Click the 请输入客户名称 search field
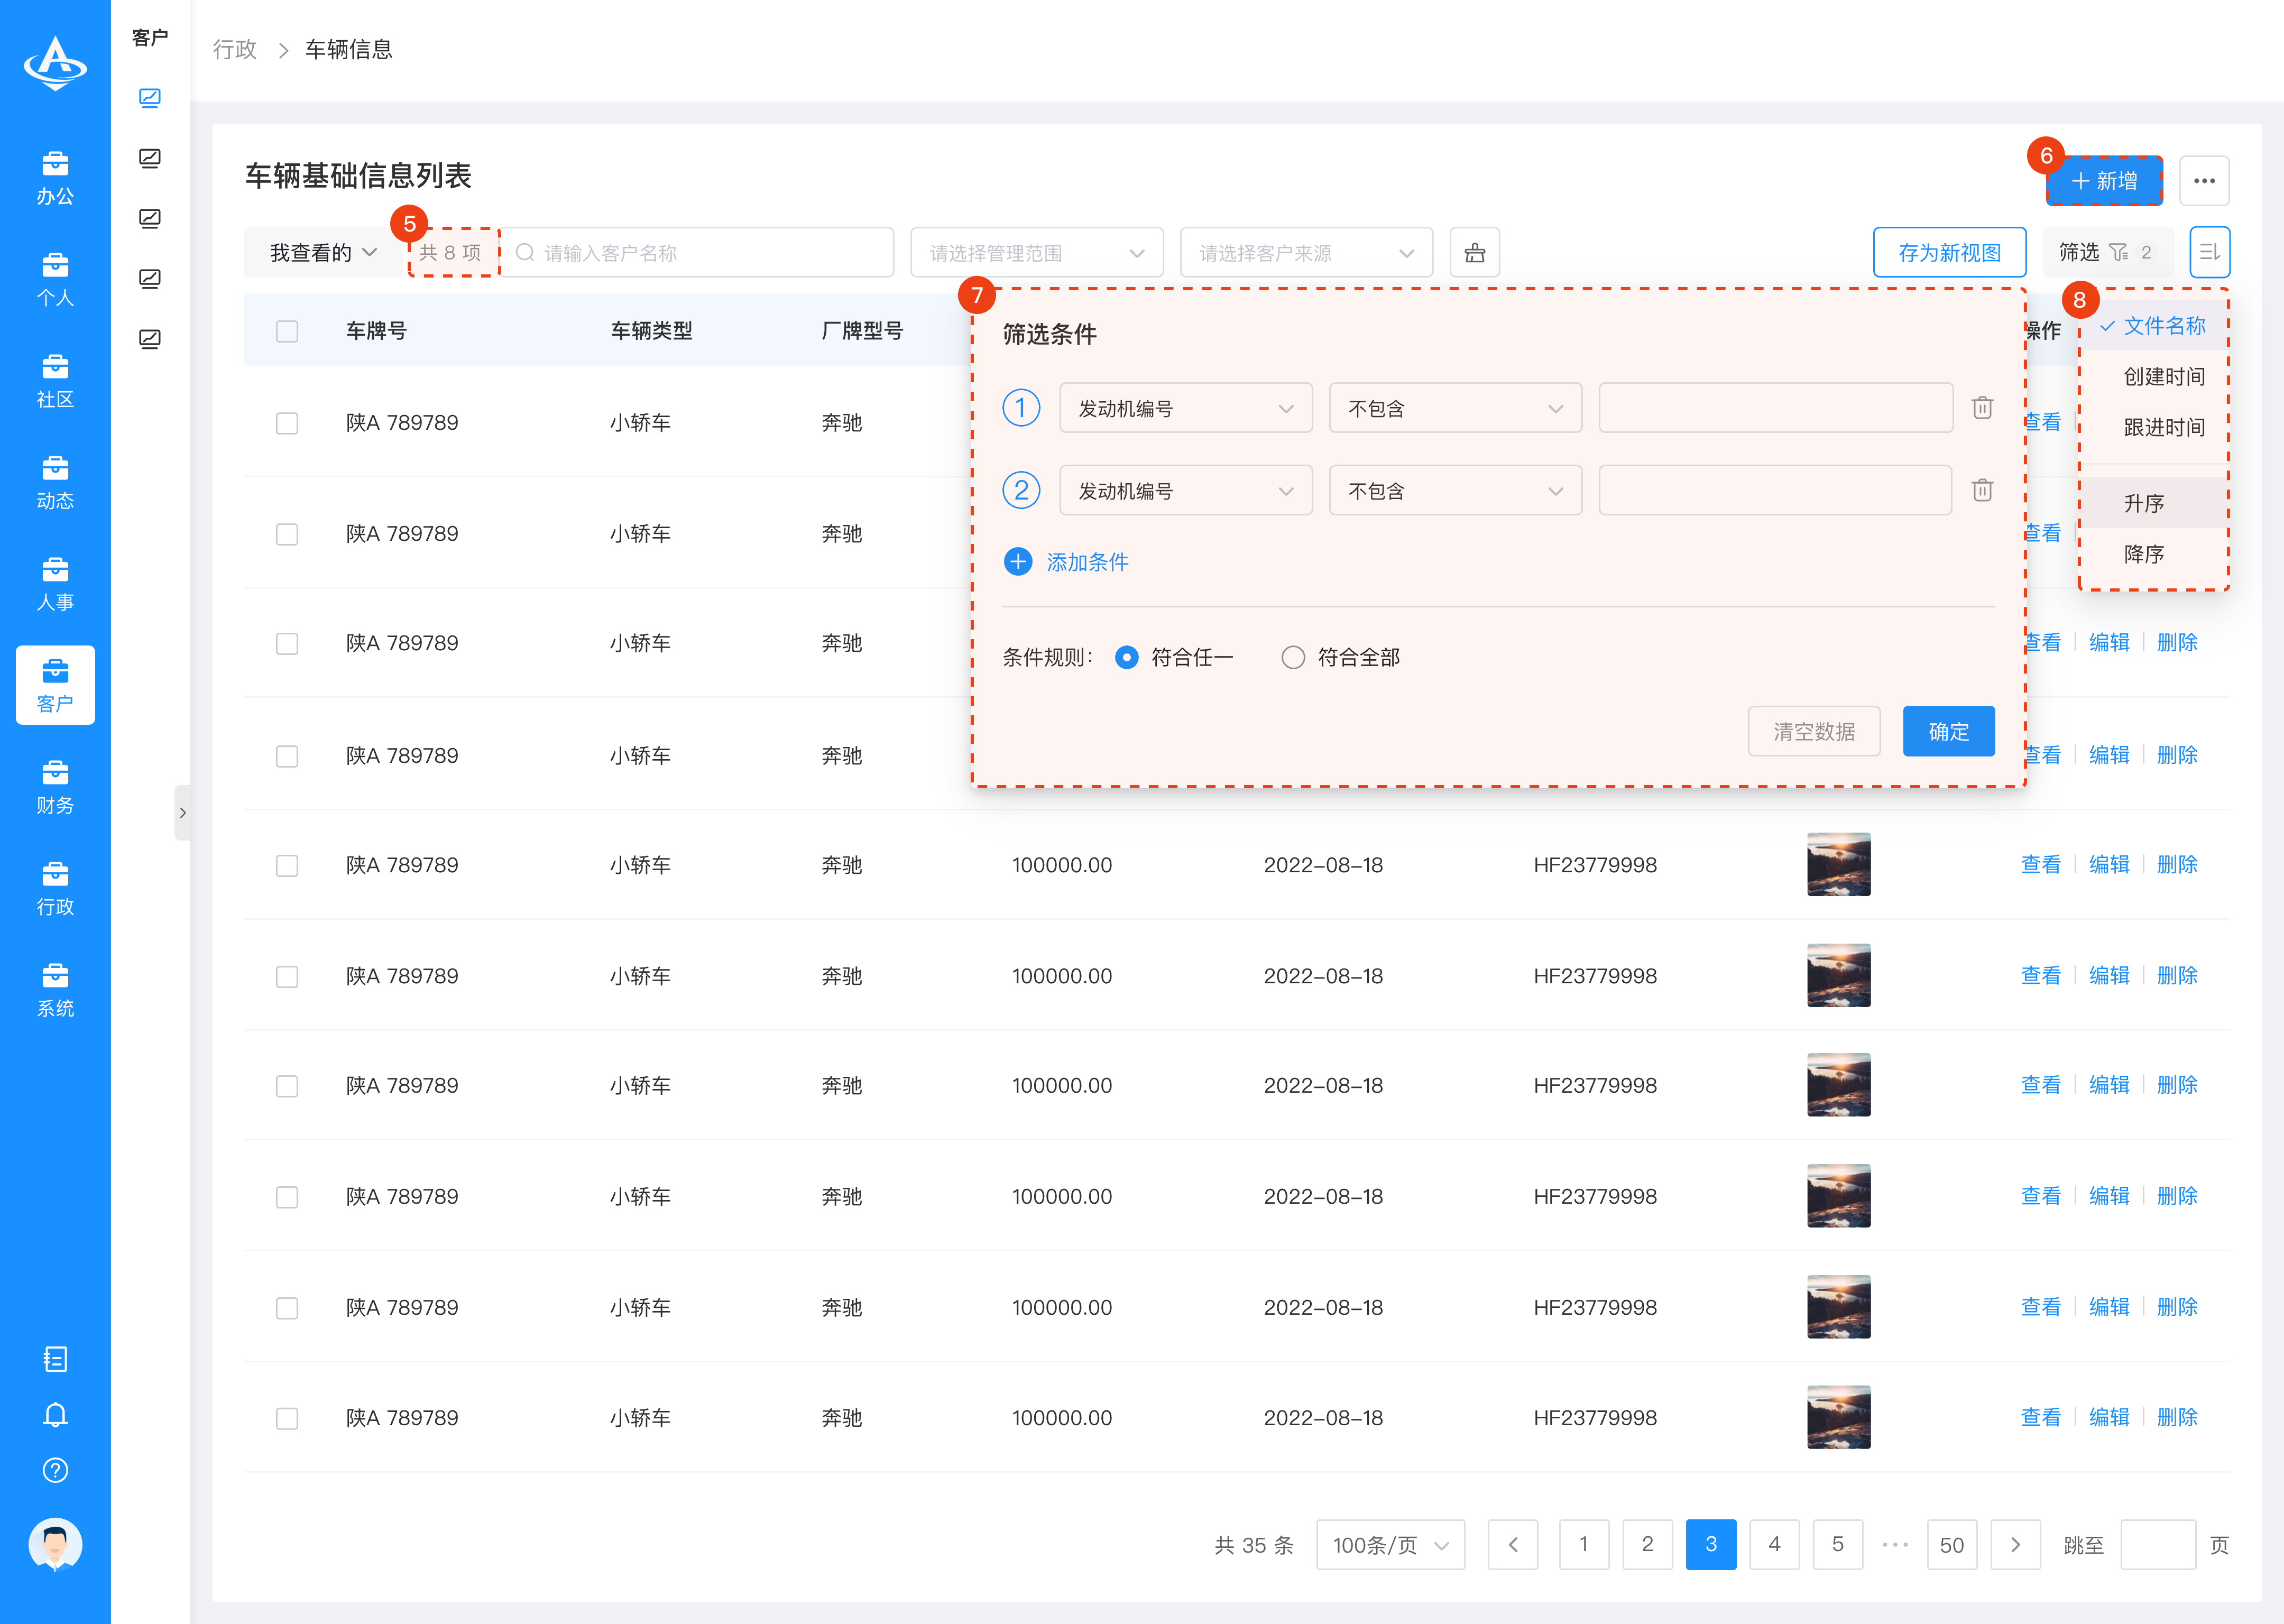The width and height of the screenshot is (2284, 1624). 697,252
